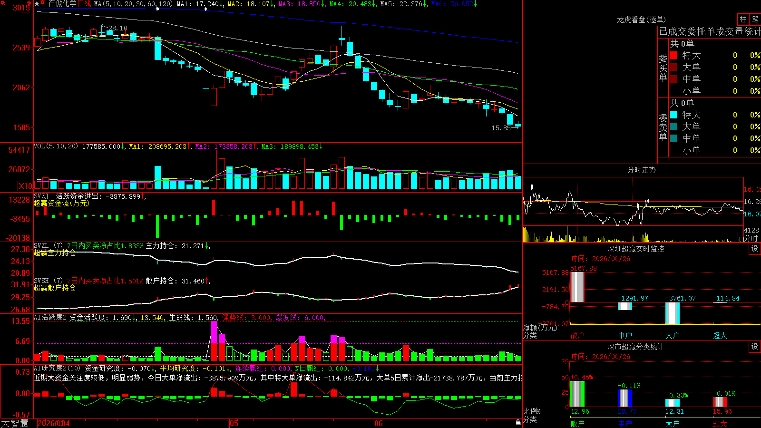Click the blue 中户 28.77 bar in 分类统计
Viewport: 761px width, 428px height.
(625, 398)
